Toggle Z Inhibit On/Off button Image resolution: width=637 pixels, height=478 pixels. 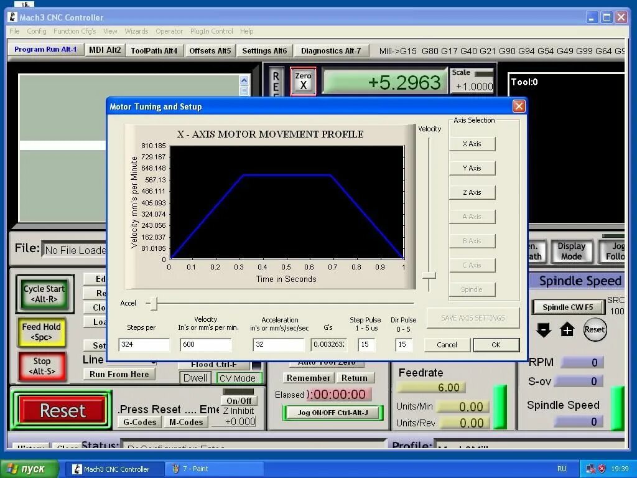239,400
